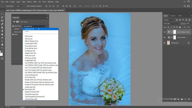
Task: Open the Edit Toolbar three-dots button
Action: (2, 48)
